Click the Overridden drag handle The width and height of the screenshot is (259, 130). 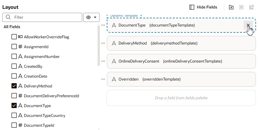[x=103, y=79]
